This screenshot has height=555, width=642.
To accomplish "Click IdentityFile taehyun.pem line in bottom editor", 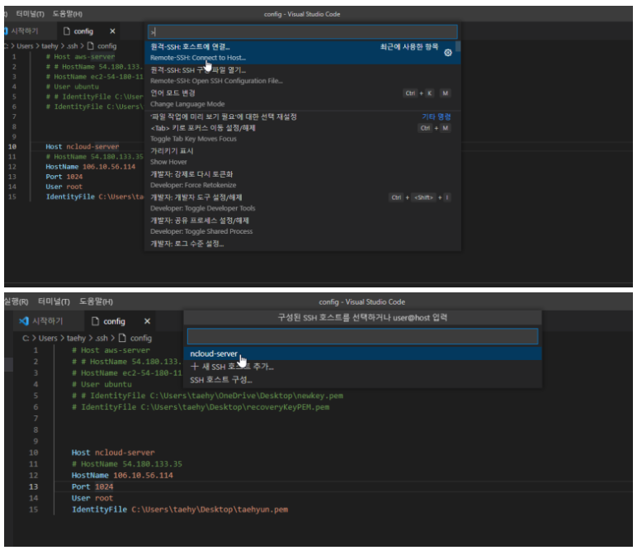I will 180,509.
